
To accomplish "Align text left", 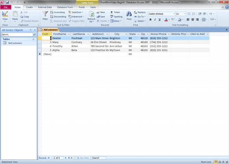I will pyautogui.click(x=188, y=19).
